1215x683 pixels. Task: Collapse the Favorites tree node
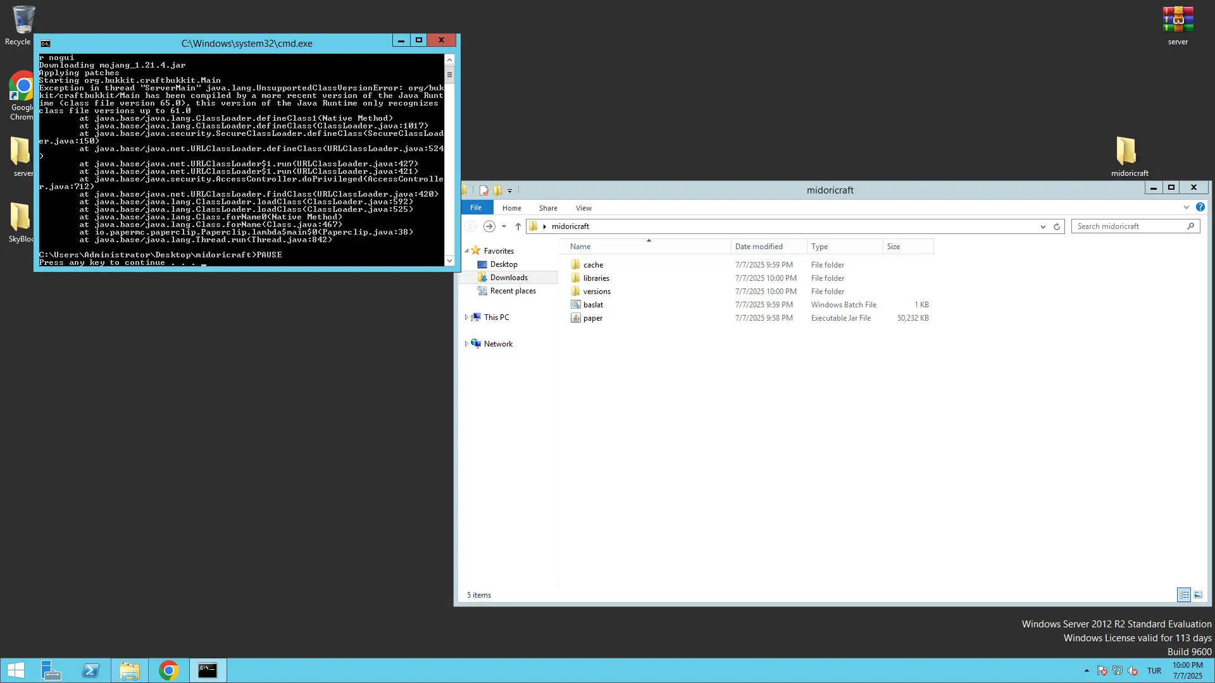[x=467, y=251]
